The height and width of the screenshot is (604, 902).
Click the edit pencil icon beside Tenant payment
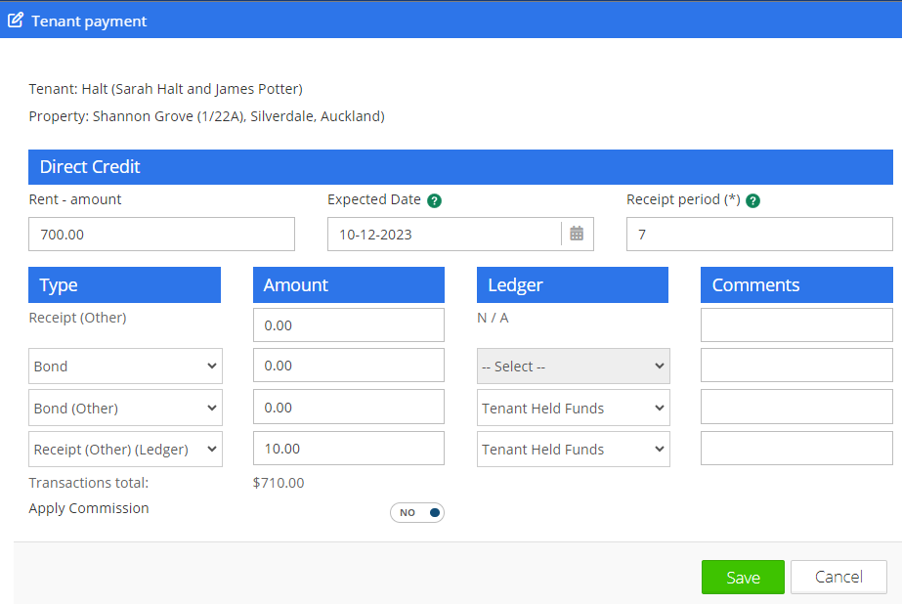point(15,21)
